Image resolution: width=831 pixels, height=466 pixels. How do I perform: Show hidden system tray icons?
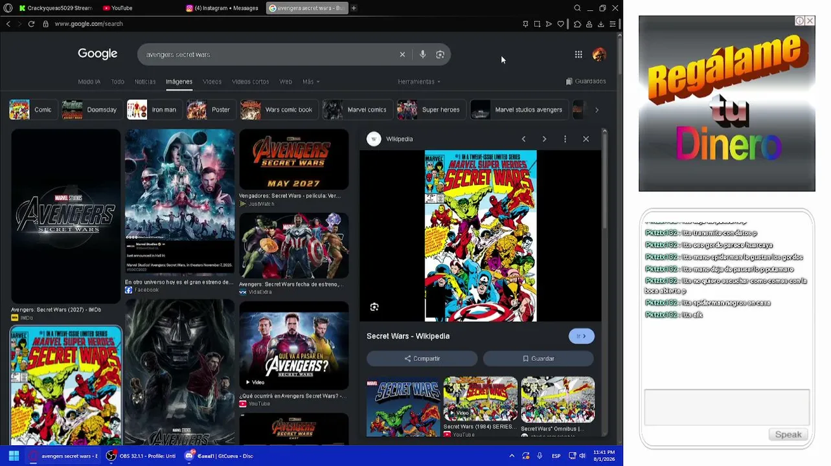point(512,456)
